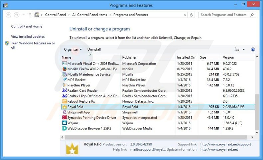Select the Mozilla Firefox icon
263x160 pixels.
click(x=64, y=69)
